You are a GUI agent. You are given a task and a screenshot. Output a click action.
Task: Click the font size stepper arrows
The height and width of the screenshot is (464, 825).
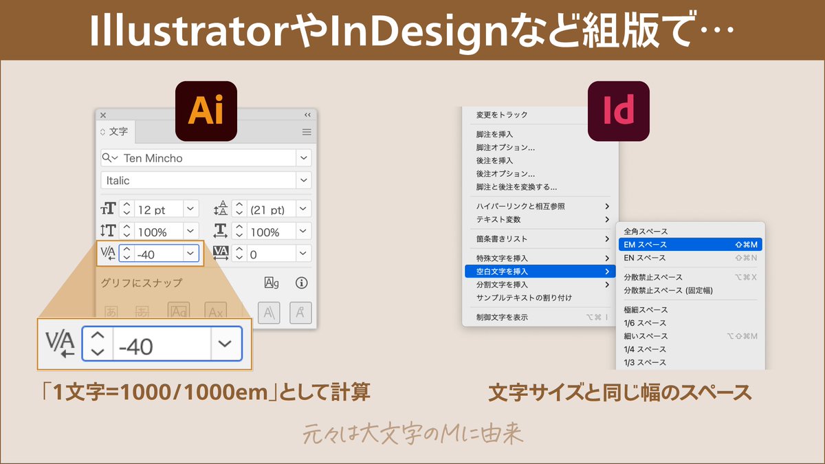[126, 209]
